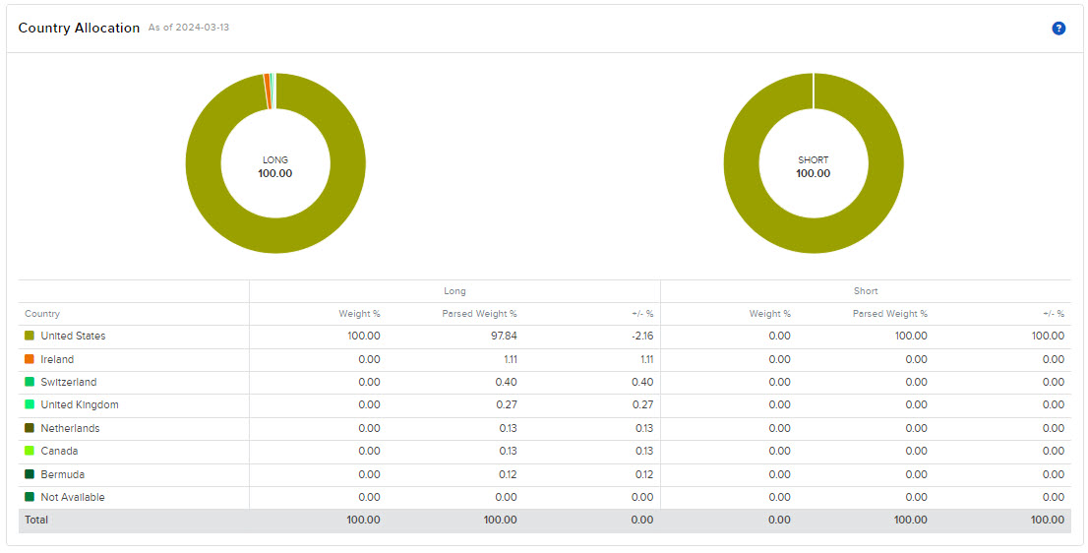The width and height of the screenshot is (1088, 553).
Task: Click the United States color swatch
Action: 30,337
